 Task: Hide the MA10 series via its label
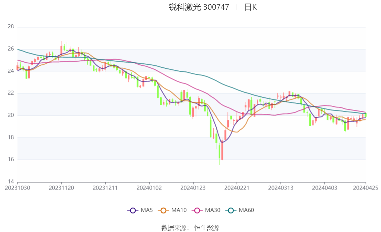[x=179, y=210]
